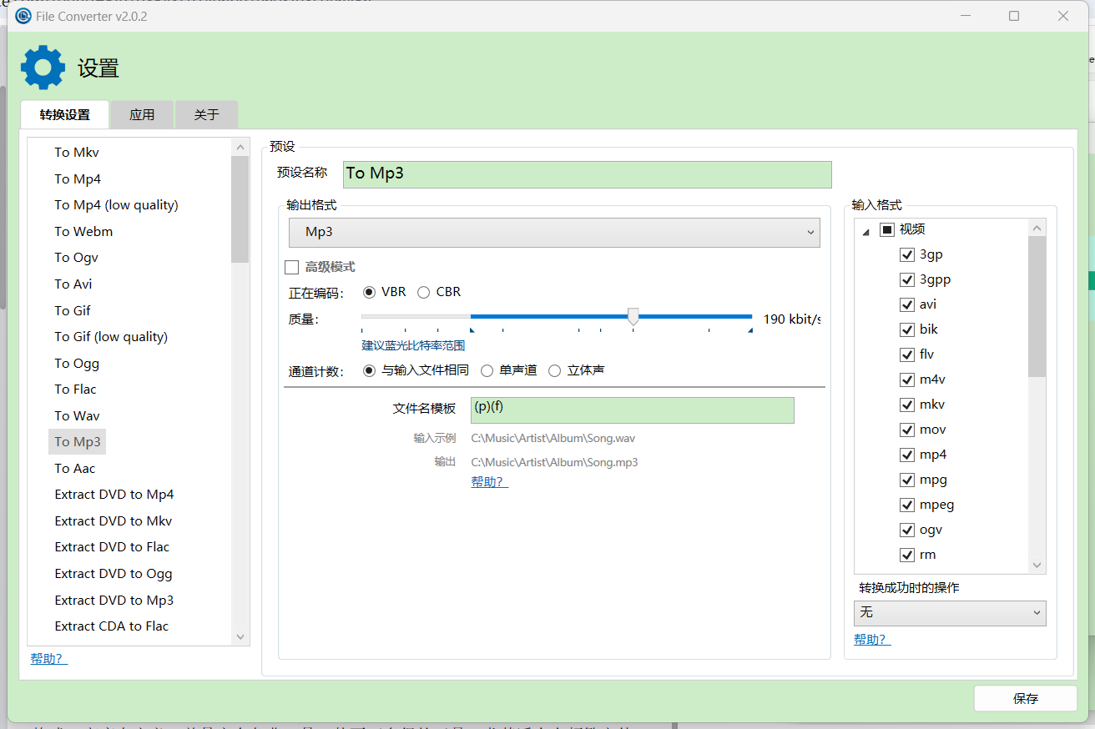1095x729 pixels.
Task: Collapse the 视频 tree node
Action: (865, 231)
